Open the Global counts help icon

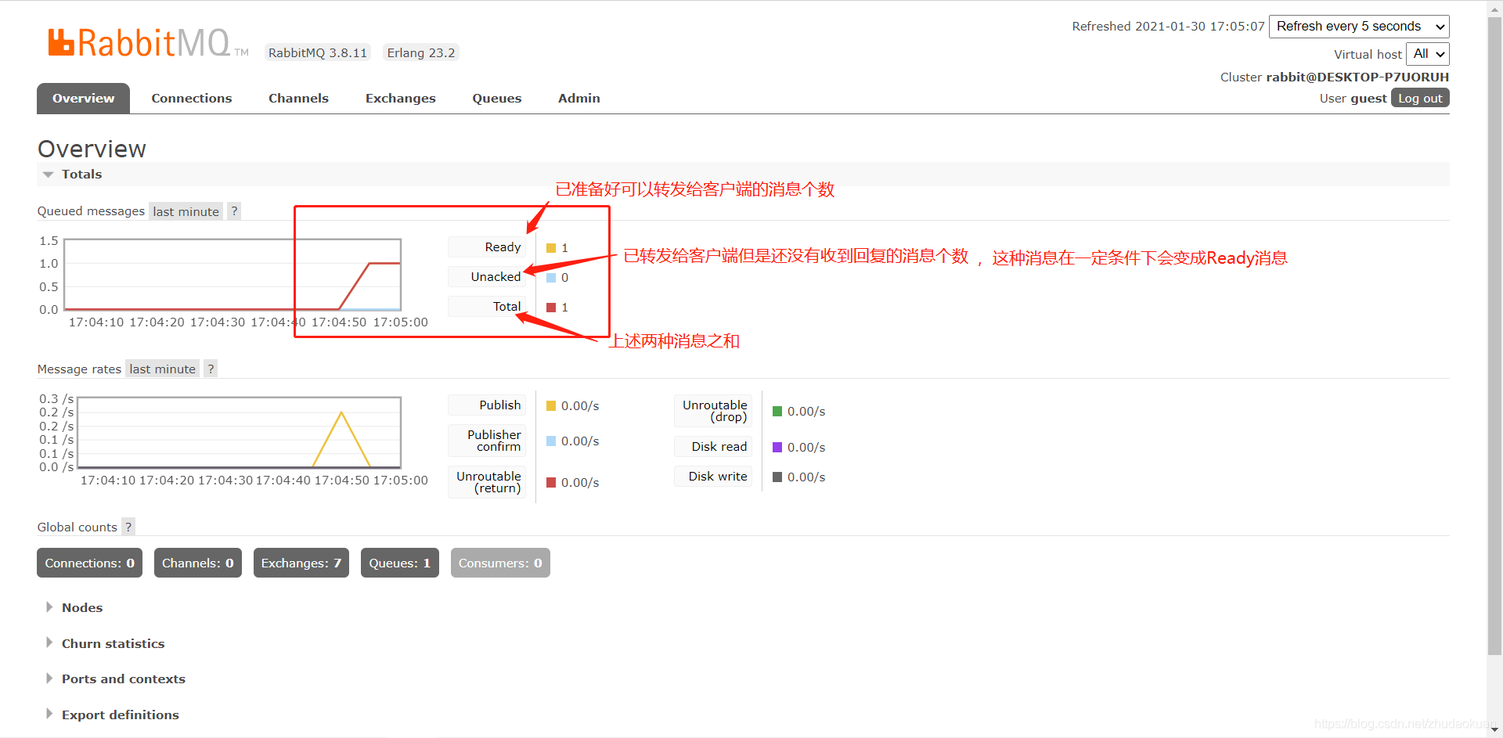pos(128,526)
